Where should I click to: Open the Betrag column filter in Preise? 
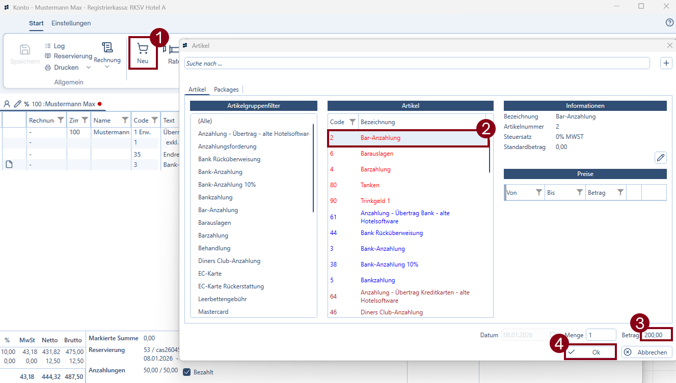click(x=620, y=193)
